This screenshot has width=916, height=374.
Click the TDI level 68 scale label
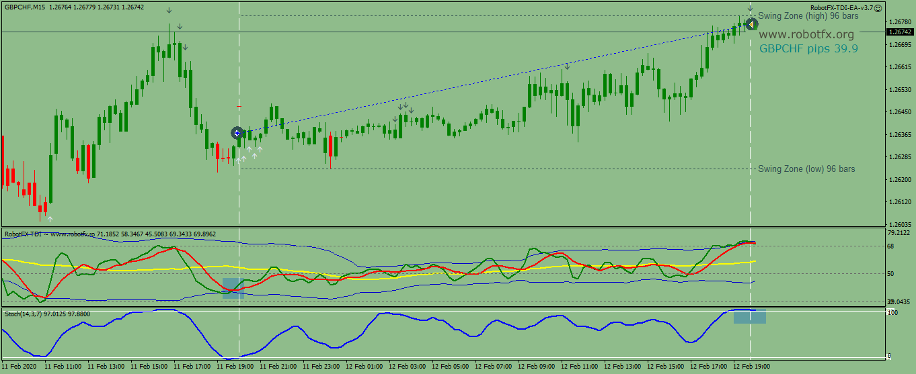(891, 246)
